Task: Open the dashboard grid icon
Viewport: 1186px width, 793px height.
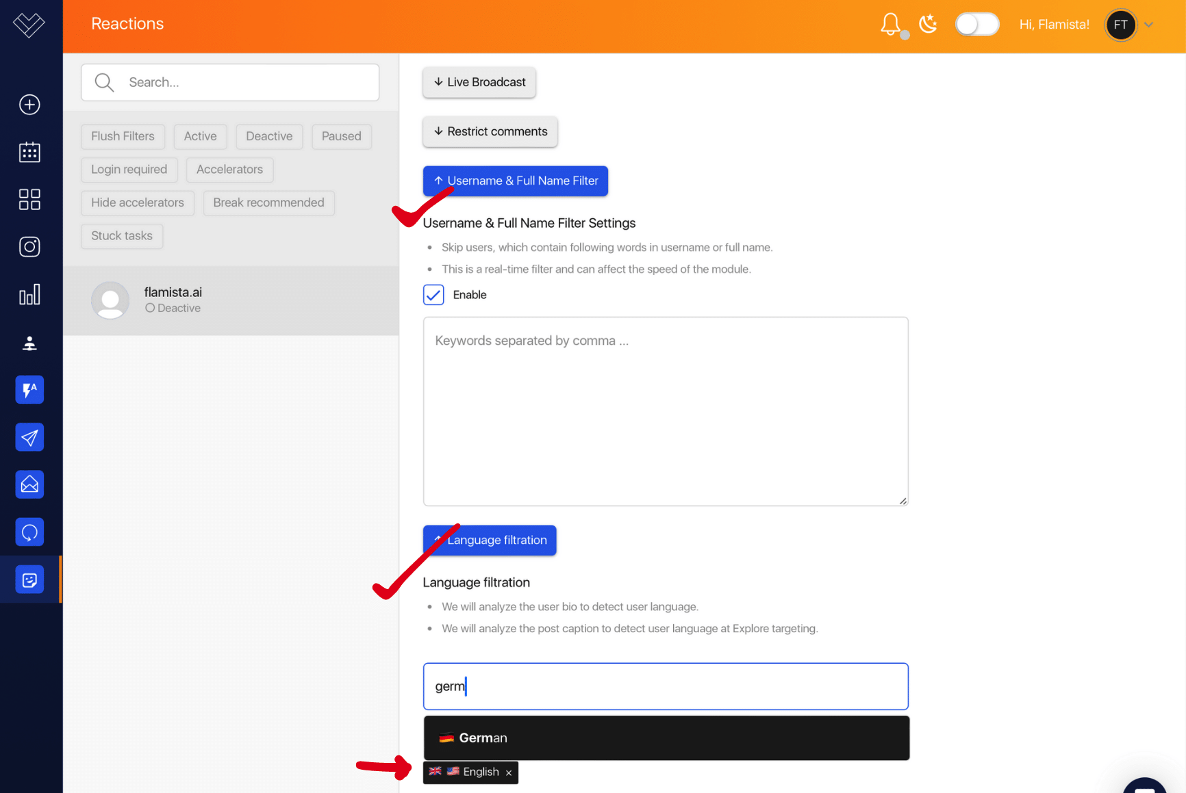Action: (29, 200)
